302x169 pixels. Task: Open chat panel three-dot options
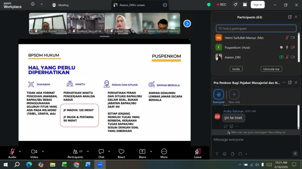tap(283, 82)
